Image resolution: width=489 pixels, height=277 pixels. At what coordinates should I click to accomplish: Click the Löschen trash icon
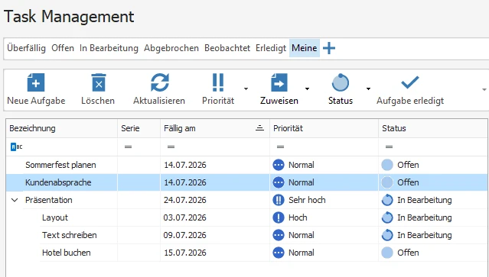tap(99, 82)
